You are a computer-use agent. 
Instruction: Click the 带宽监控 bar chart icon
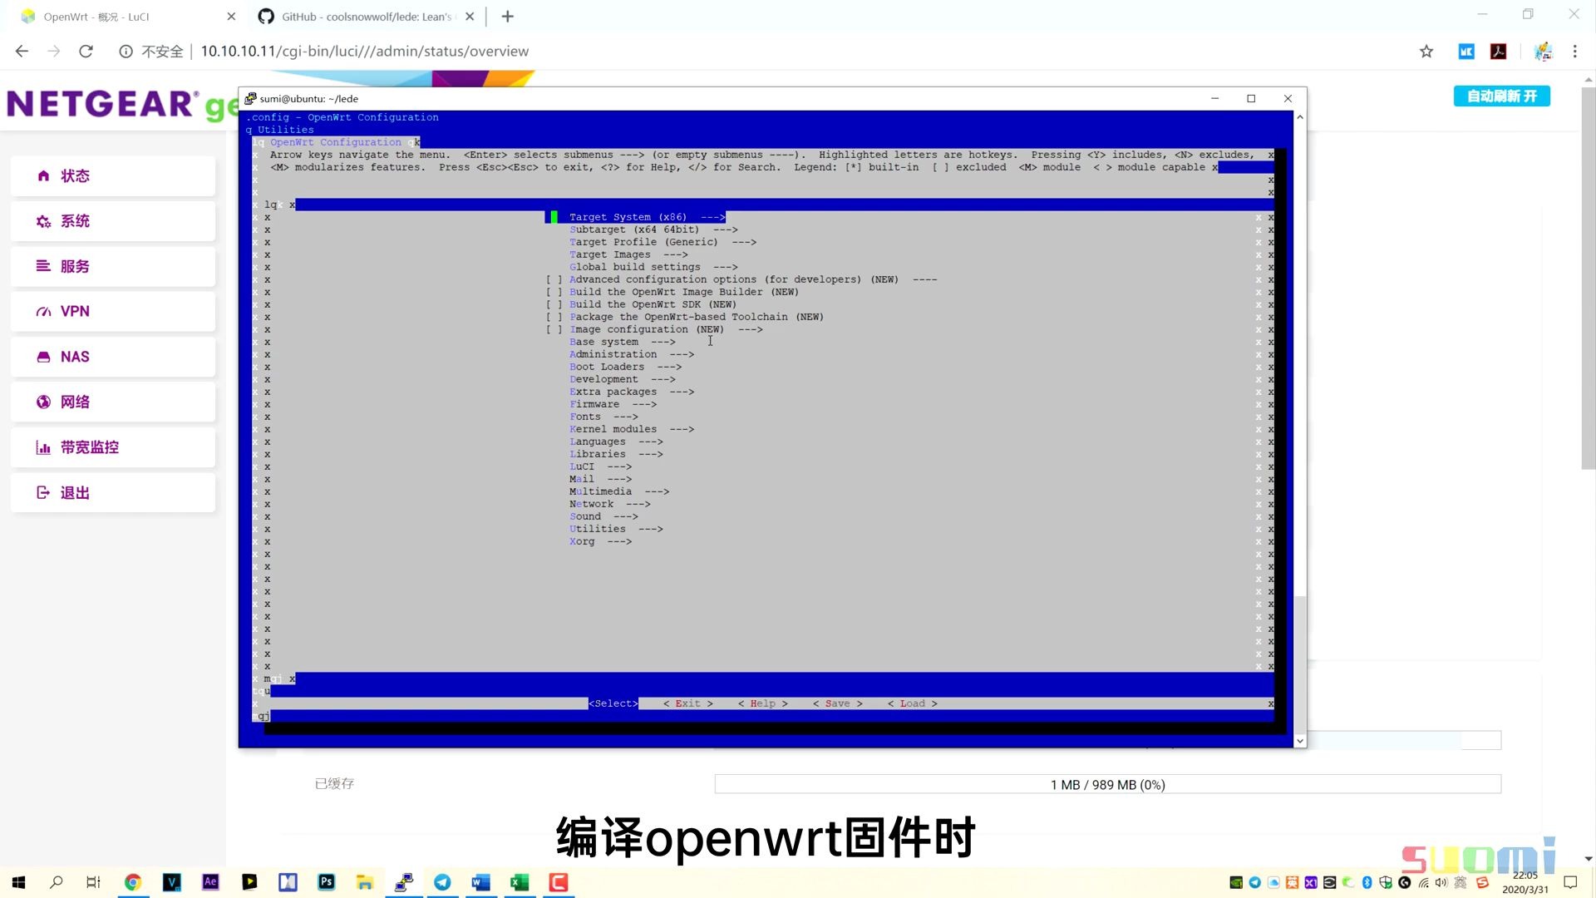point(43,447)
